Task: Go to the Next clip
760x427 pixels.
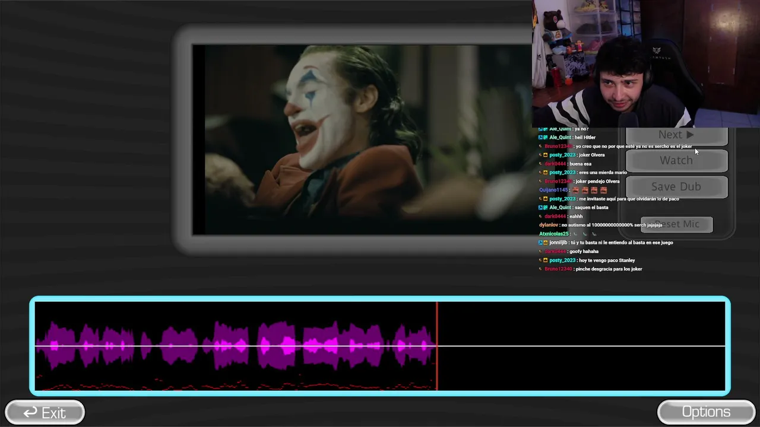Action: 676,136
